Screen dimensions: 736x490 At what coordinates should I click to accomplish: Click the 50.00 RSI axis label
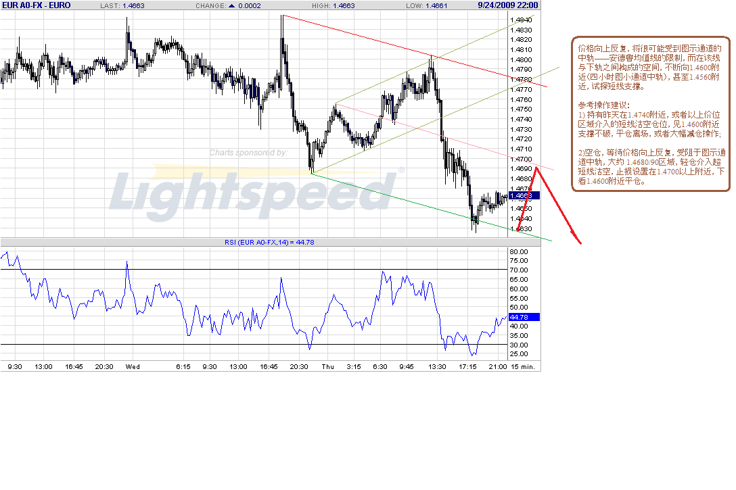519,308
